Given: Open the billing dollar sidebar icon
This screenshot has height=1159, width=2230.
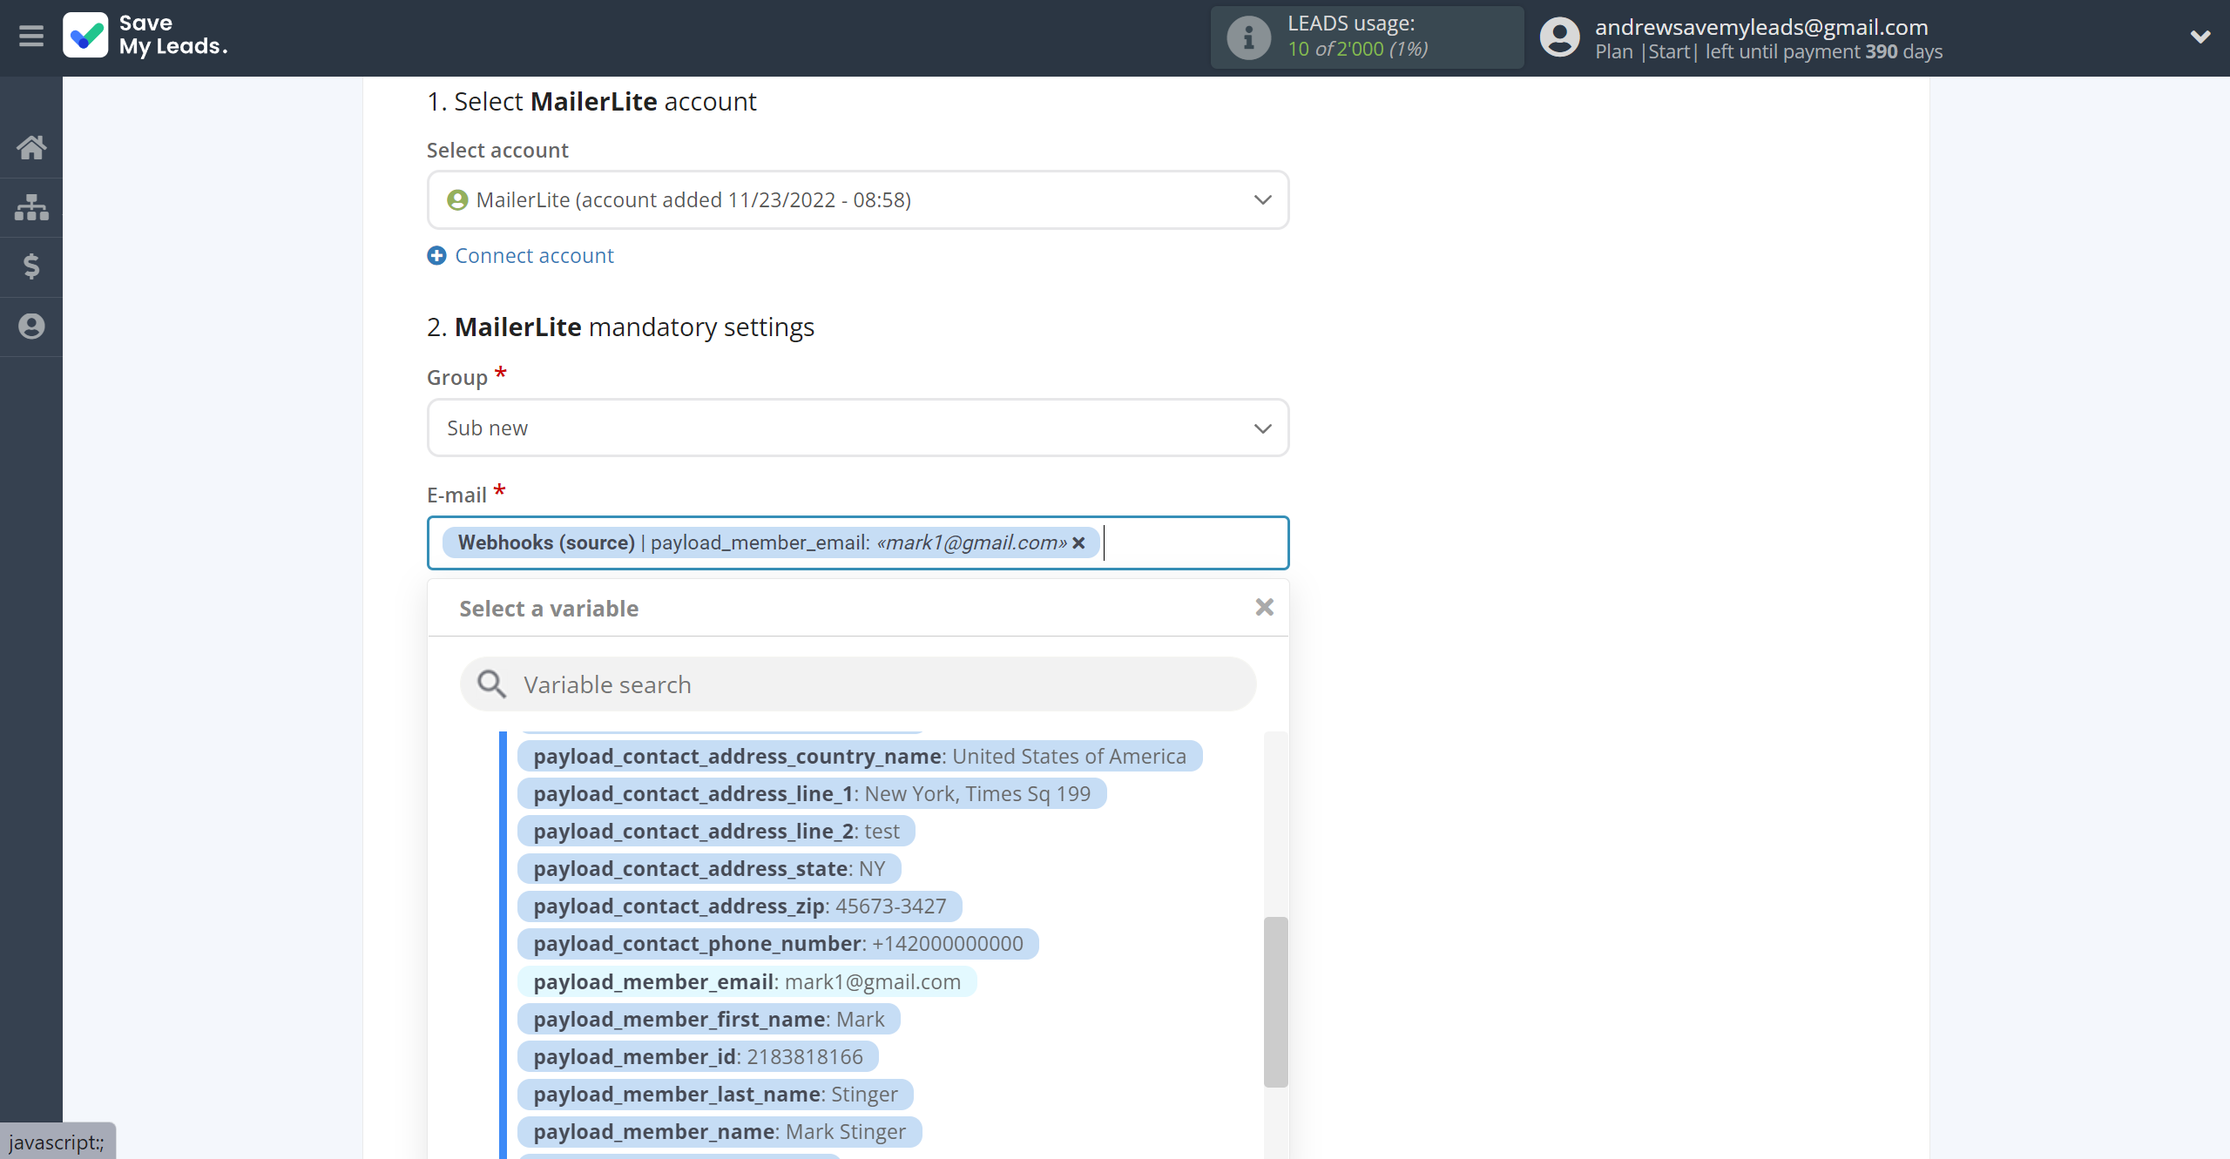Looking at the screenshot, I should coord(31,266).
